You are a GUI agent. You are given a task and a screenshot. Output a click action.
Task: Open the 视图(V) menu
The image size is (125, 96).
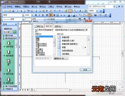26,7
